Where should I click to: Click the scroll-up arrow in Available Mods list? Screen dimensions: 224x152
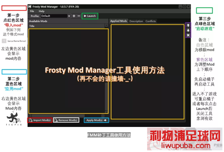point(106,25)
